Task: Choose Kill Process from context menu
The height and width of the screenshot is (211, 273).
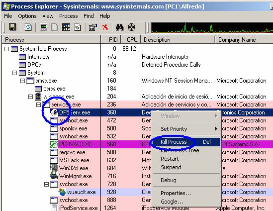Action: pos(186,142)
